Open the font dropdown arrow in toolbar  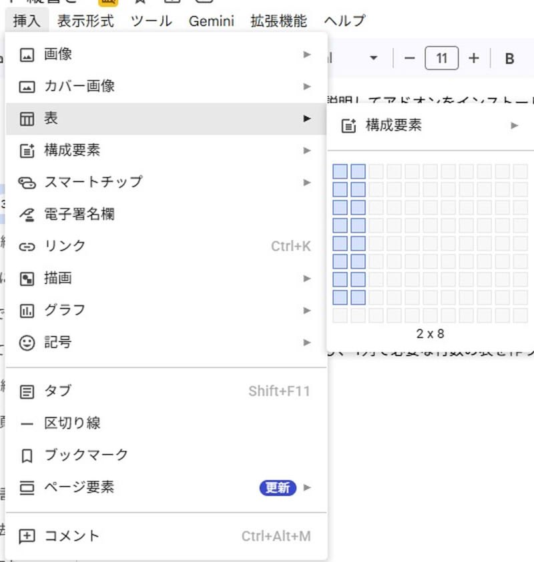(374, 58)
